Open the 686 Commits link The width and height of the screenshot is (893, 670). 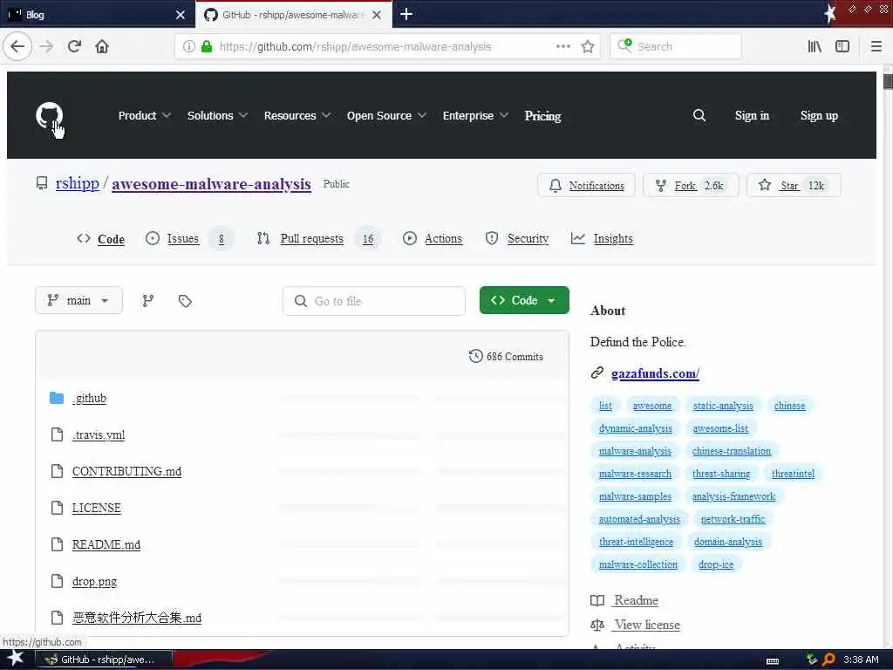[x=507, y=356]
